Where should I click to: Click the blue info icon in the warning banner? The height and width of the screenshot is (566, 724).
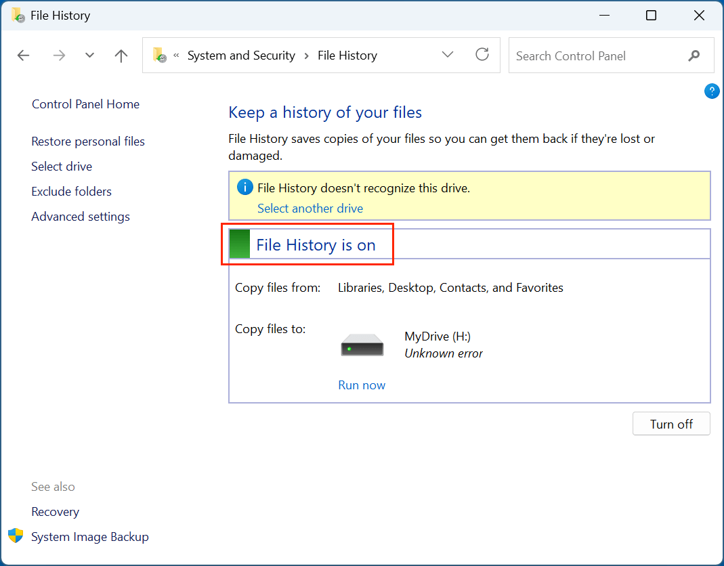(244, 188)
